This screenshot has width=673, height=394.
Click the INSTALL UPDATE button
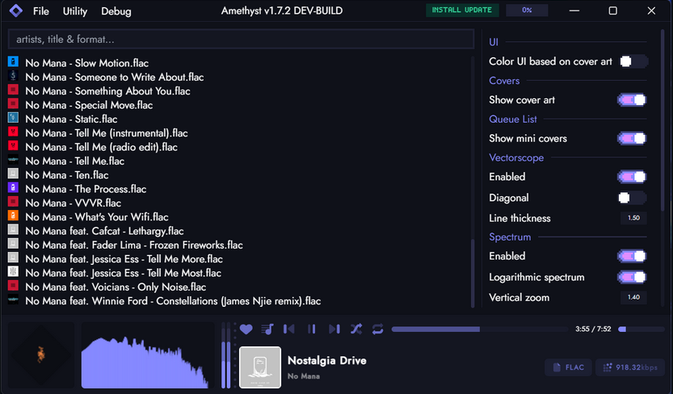(x=462, y=10)
